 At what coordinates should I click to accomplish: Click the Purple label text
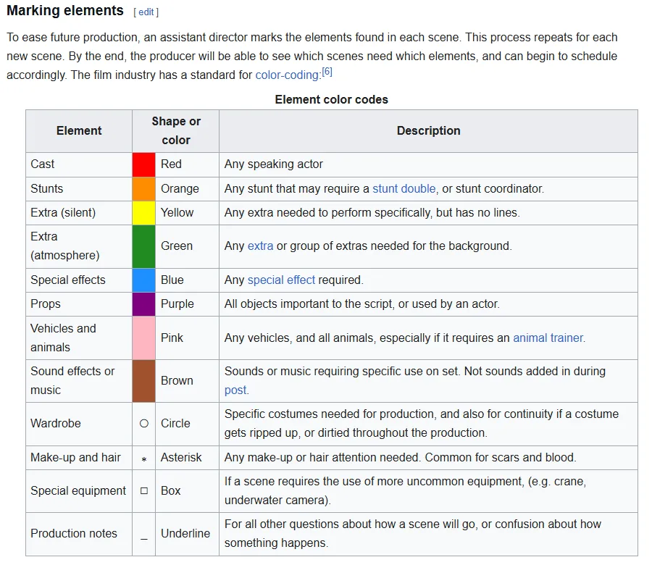click(x=177, y=304)
